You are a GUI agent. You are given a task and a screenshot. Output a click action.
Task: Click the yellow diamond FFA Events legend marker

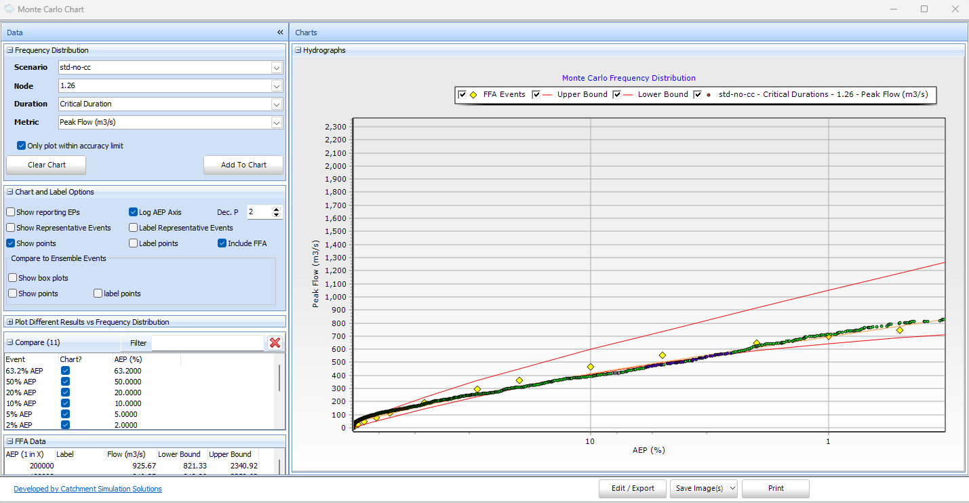tap(473, 95)
